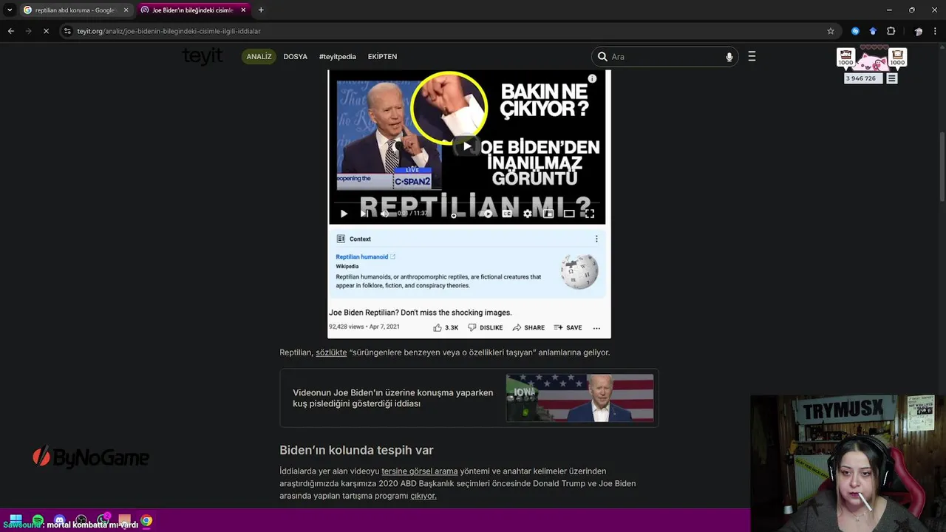Open the Extensions puzzle menu

[891, 31]
